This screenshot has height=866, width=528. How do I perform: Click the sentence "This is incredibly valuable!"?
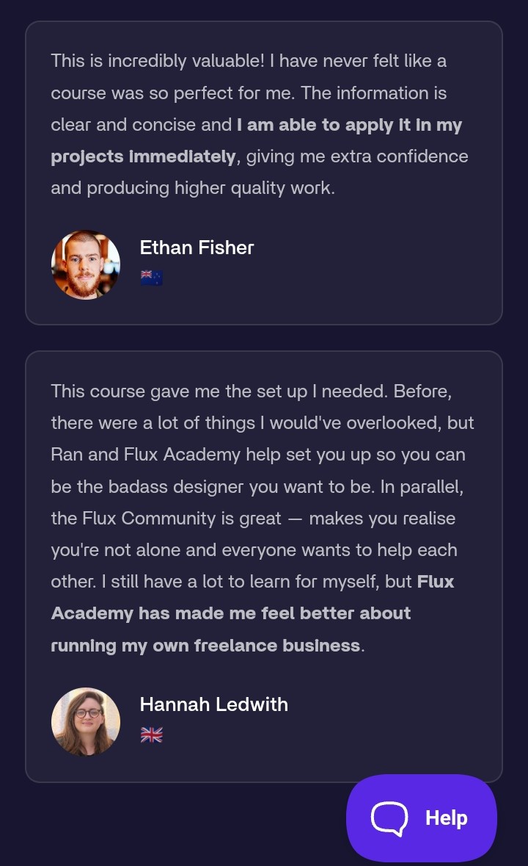158,61
